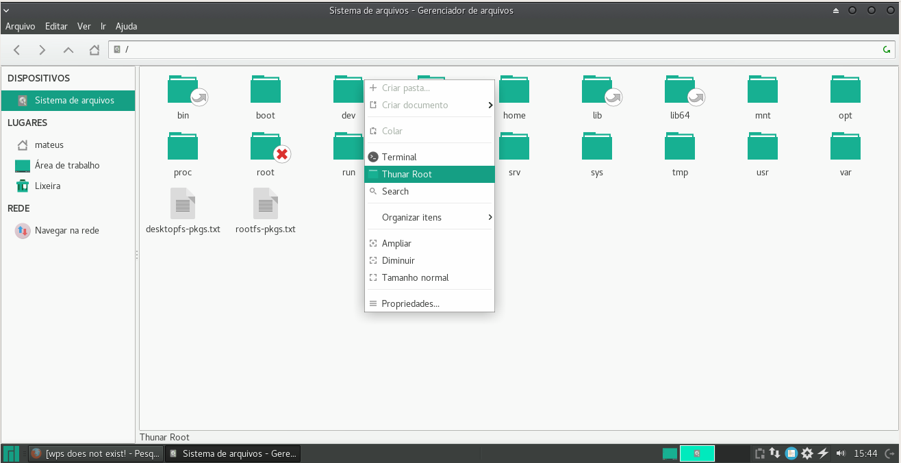
Task: Go forward with the right arrow button
Action: tap(42, 49)
